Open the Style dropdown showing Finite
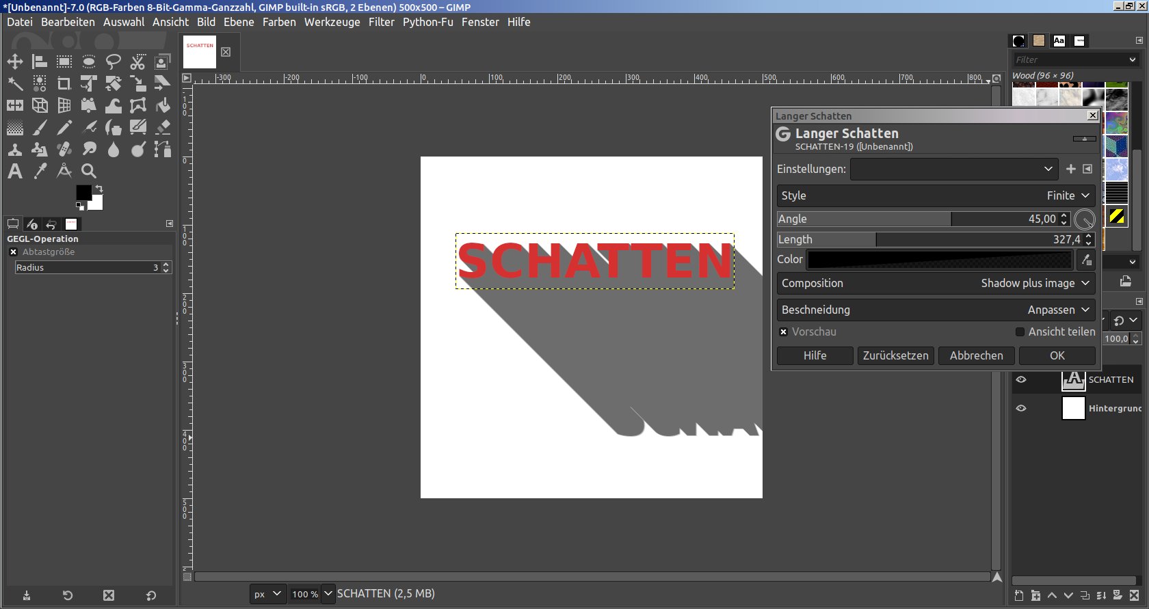Screen dimensions: 1149x609 (935, 195)
